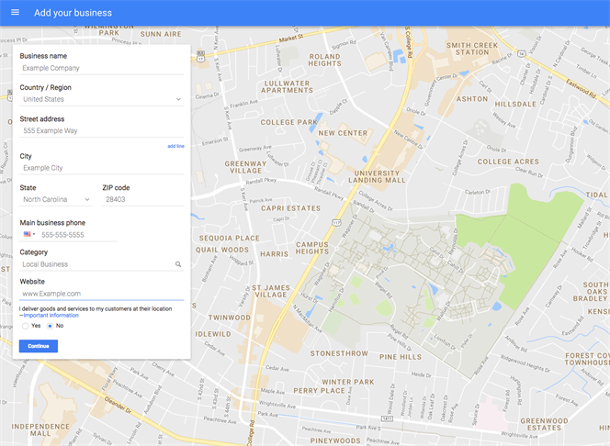Click the 'Add your business' header title

coord(73,13)
